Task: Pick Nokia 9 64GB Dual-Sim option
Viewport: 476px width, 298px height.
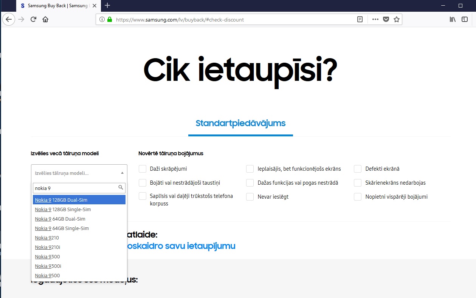Action: coord(79,219)
